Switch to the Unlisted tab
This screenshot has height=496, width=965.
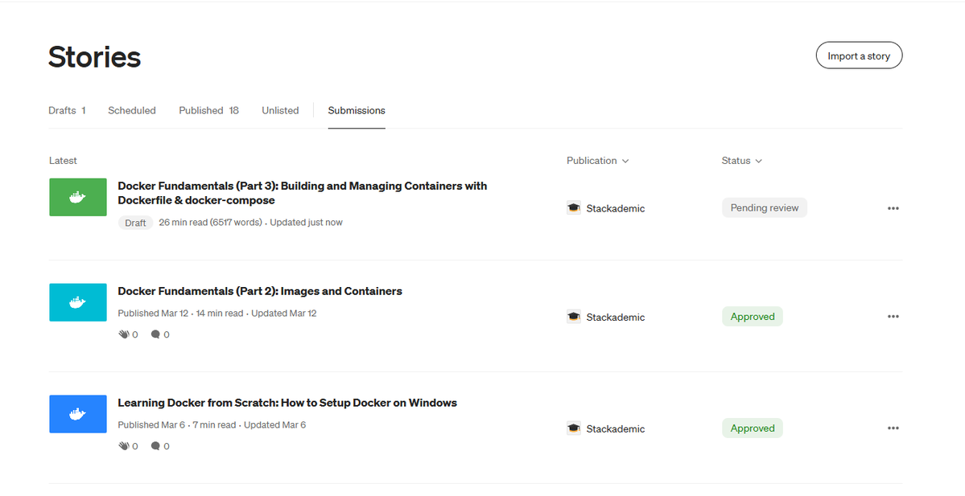point(280,111)
